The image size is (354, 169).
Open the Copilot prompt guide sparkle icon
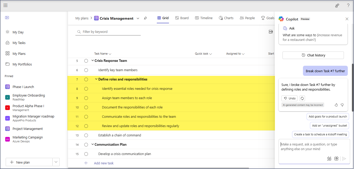tap(329, 159)
